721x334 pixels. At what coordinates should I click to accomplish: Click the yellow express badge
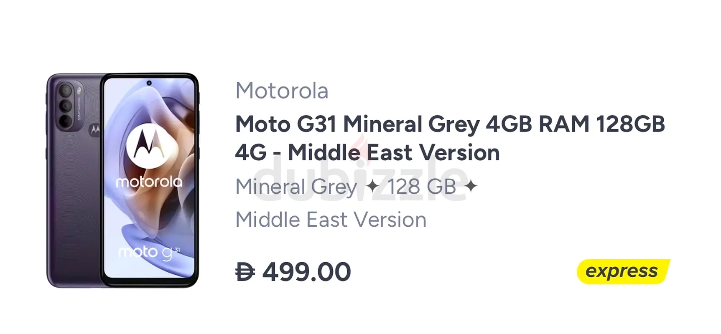[x=622, y=271]
